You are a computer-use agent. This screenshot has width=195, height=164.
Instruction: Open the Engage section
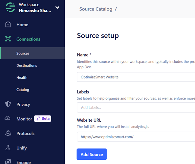click(24, 162)
